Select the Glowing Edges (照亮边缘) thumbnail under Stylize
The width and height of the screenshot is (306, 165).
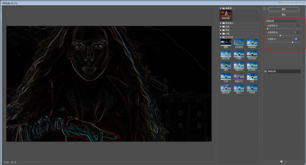(x=226, y=14)
